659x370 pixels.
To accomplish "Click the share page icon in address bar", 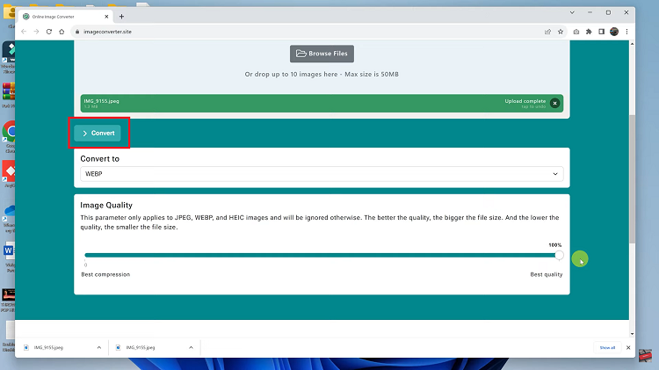I will click(547, 32).
